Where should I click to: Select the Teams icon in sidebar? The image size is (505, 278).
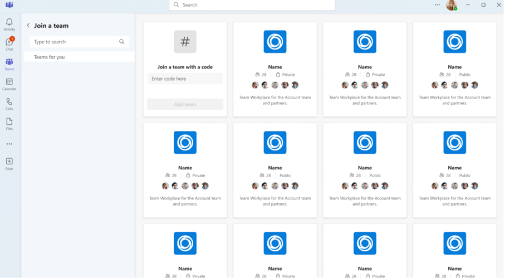tap(9, 65)
